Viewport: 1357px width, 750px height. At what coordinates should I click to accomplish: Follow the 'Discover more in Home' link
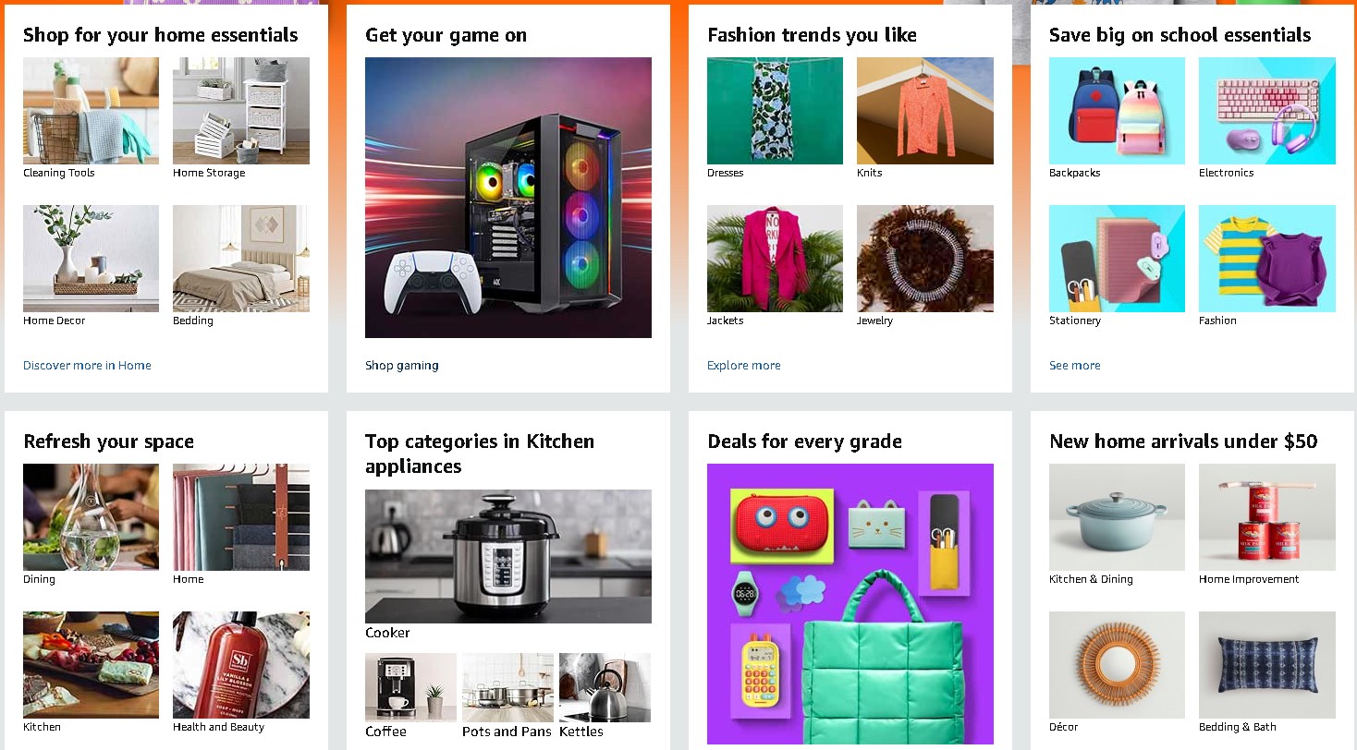coord(87,366)
